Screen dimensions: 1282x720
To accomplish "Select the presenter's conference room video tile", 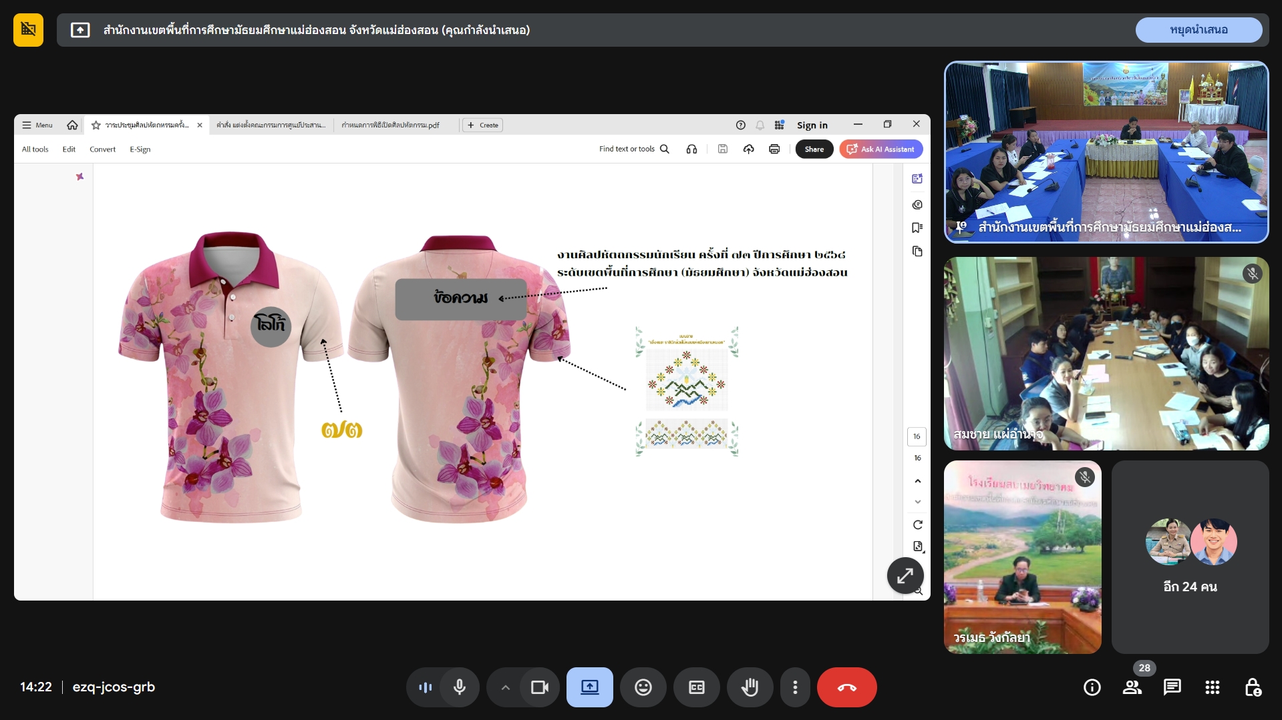I will [1106, 152].
